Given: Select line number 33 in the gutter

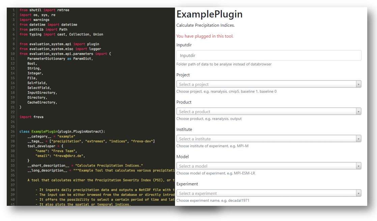Looking at the screenshot, I should click(13, 166).
